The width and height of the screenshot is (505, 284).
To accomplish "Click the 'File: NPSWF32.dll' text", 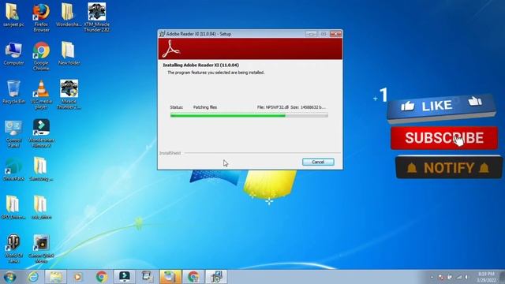I will pos(272,107).
